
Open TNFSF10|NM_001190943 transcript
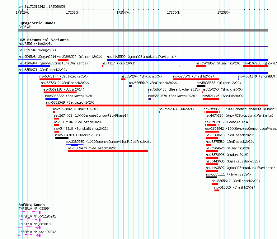(37, 232)
